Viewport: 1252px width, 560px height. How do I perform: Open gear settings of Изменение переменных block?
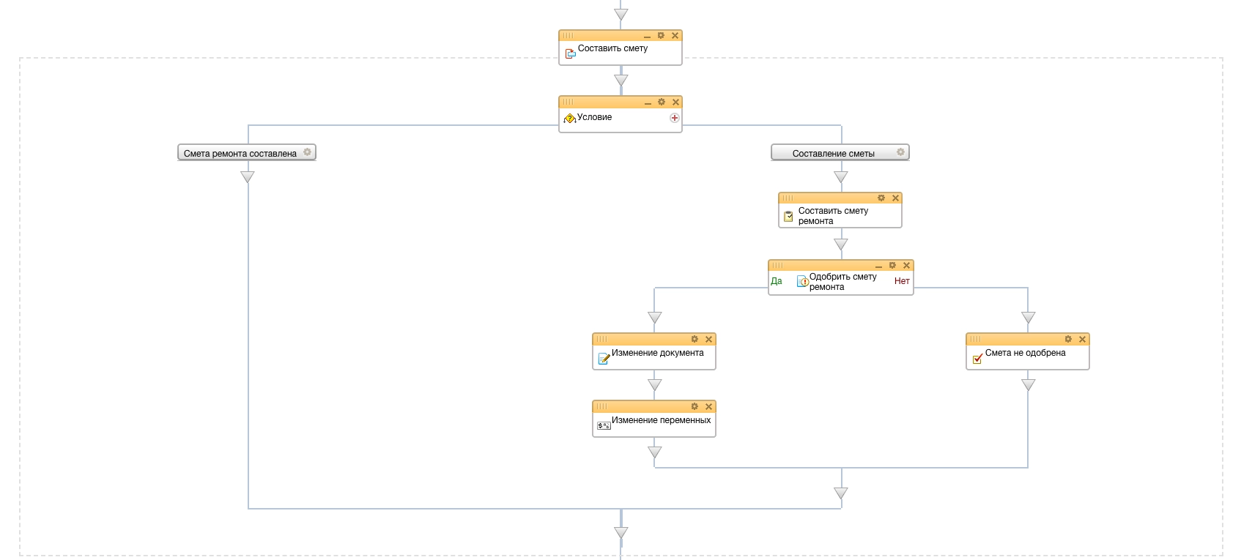(694, 407)
